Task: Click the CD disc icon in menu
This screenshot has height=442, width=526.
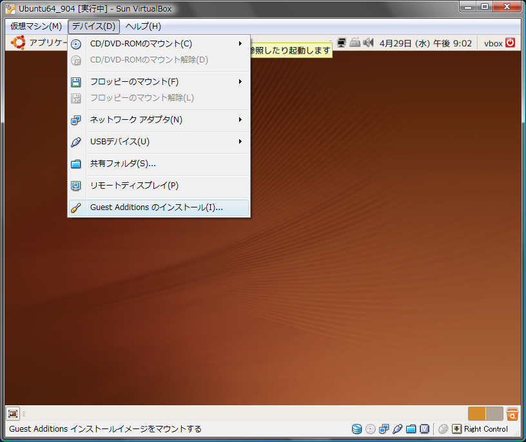Action: 76,44
